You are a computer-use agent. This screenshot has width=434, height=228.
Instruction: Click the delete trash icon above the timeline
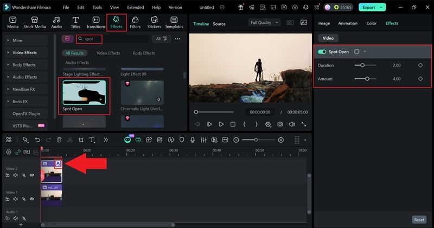(x=59, y=140)
